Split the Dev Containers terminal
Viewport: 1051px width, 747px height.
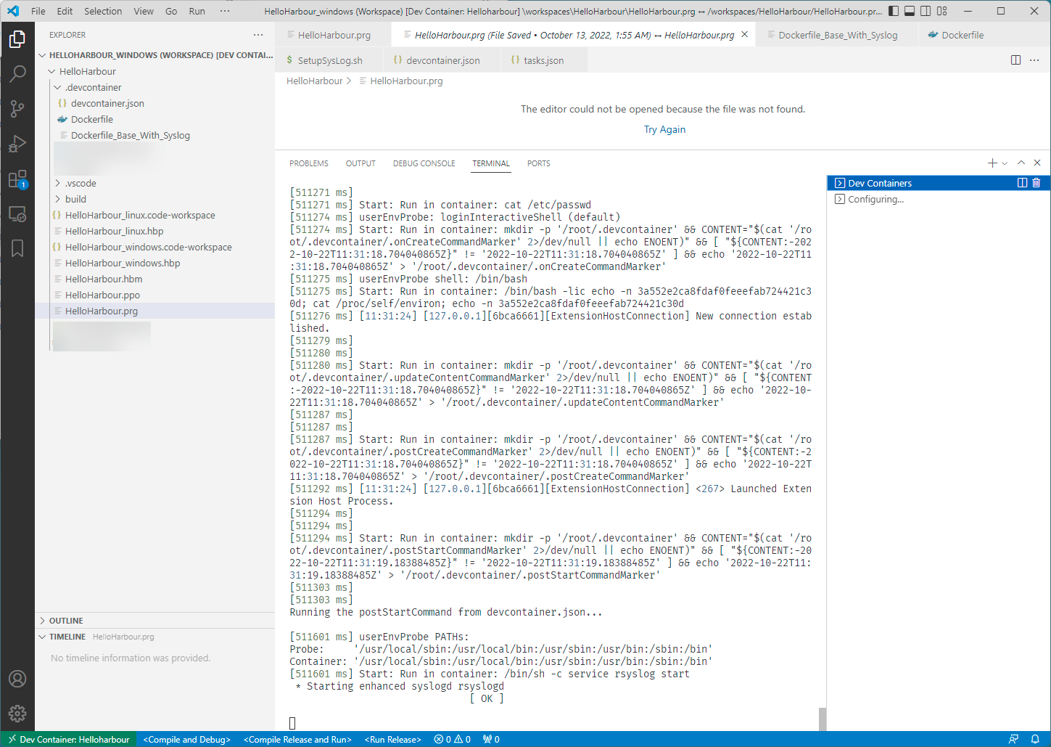pyautogui.click(x=1022, y=183)
